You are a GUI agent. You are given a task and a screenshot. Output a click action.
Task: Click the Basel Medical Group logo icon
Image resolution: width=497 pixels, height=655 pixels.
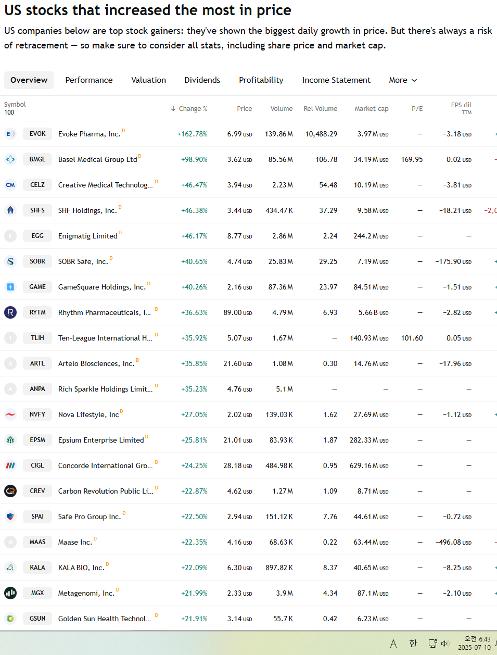tap(10, 159)
